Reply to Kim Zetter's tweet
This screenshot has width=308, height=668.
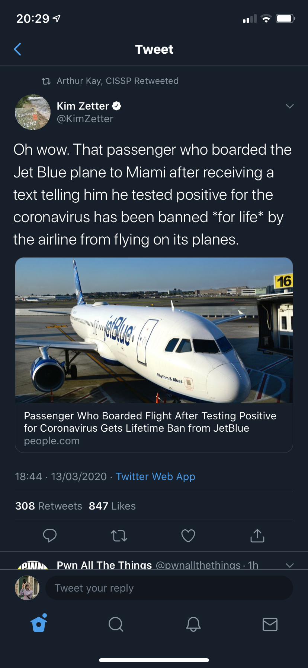click(x=49, y=535)
